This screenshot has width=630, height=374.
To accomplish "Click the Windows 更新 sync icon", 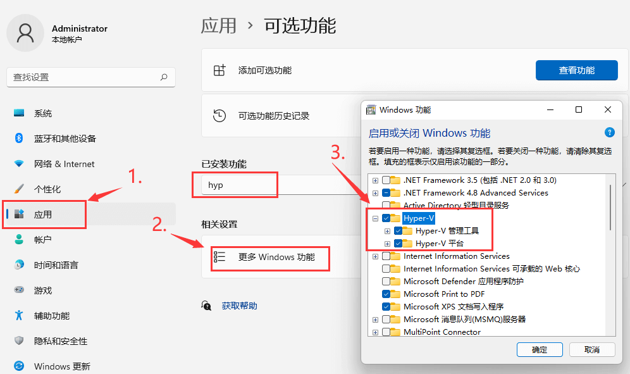I will (x=19, y=366).
